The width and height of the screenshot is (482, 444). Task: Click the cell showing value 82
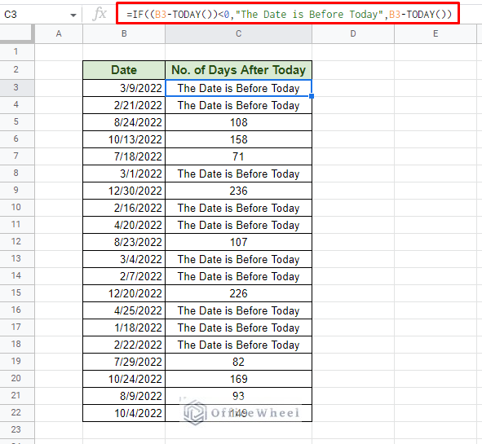(x=238, y=362)
